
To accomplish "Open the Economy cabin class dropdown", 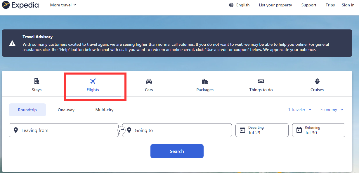I will click(332, 110).
